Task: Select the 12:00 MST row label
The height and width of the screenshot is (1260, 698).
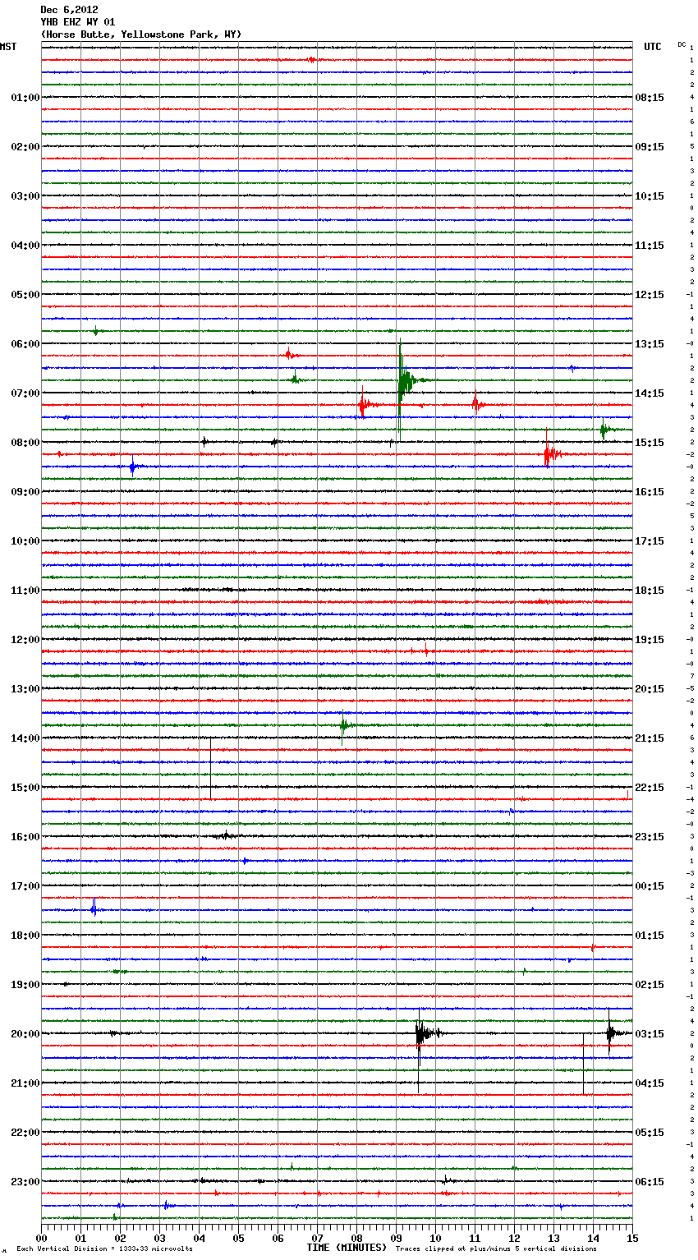Action: coord(25,640)
